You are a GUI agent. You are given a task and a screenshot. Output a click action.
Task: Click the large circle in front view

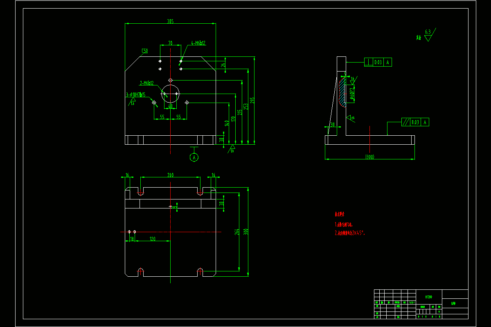(x=170, y=94)
